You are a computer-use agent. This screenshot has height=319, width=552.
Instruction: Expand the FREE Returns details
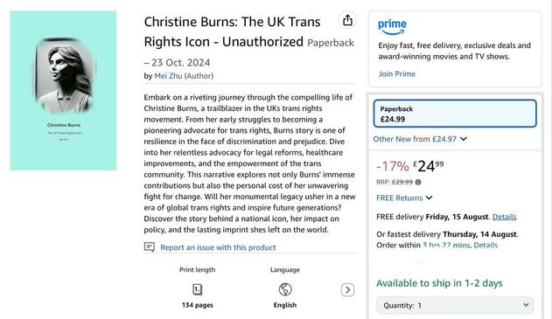pos(429,198)
